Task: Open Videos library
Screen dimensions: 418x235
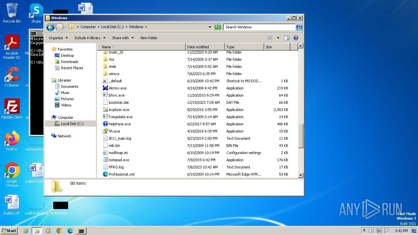Action: [x=66, y=105]
